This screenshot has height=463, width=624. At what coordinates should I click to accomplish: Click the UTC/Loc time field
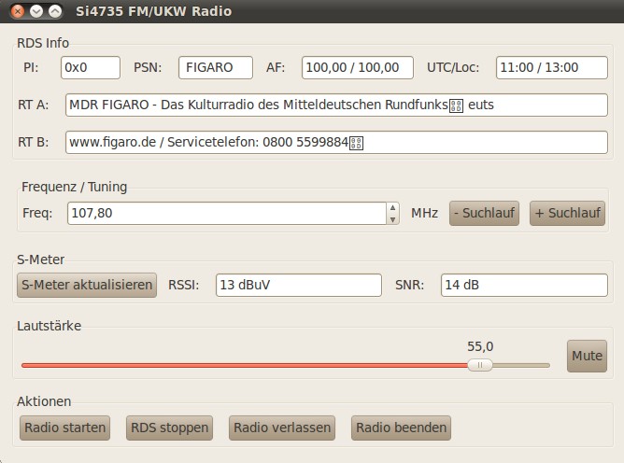551,68
